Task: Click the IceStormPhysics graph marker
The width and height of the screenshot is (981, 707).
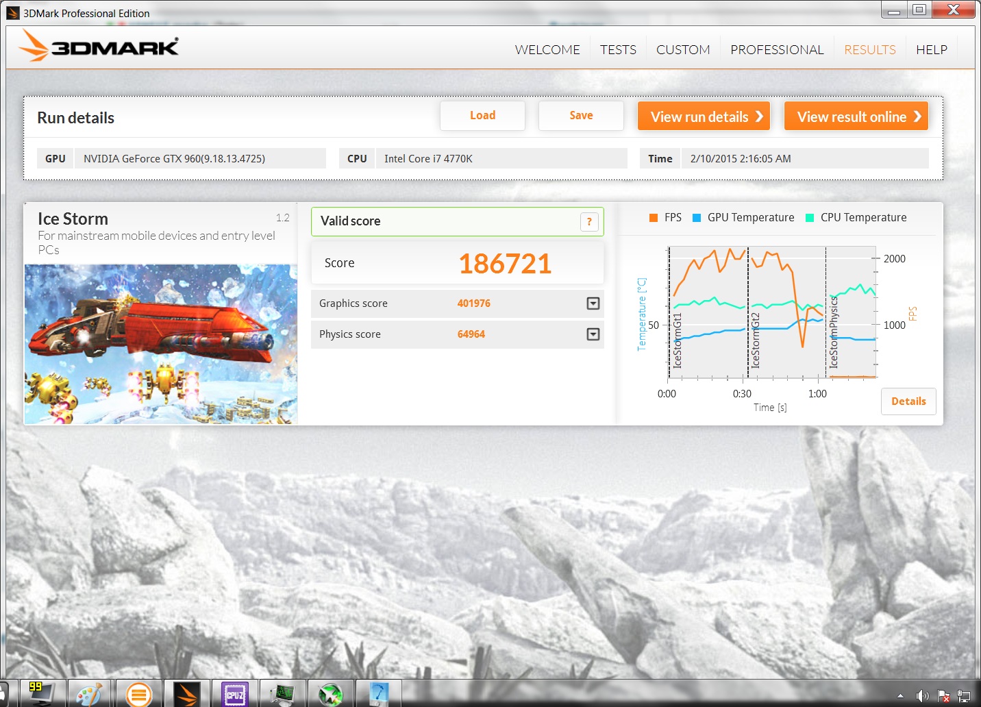Action: click(x=833, y=332)
